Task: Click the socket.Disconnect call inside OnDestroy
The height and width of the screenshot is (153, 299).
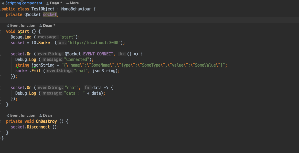Action: click(x=31, y=127)
